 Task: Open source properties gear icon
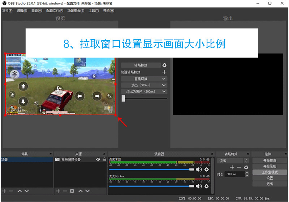pyautogui.click(x=72, y=191)
